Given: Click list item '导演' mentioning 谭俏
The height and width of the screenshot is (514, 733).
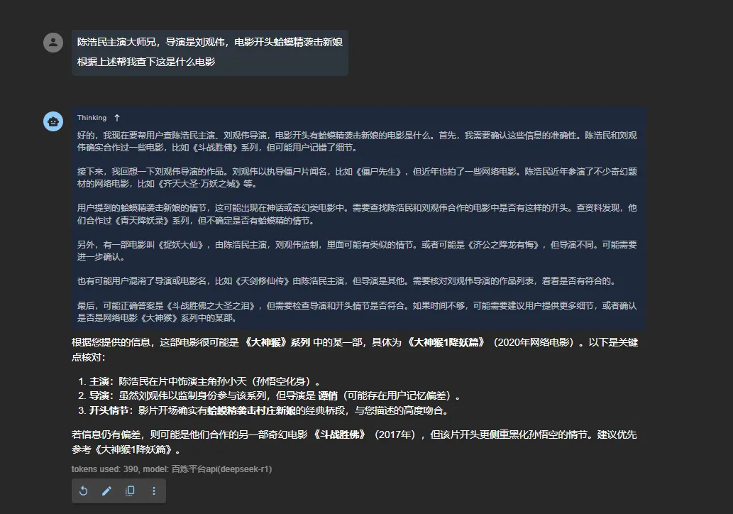Looking at the screenshot, I should [x=275, y=395].
